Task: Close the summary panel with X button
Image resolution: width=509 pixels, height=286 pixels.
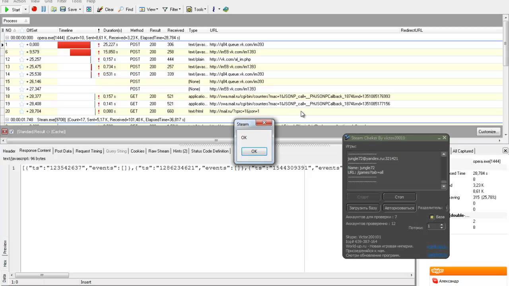Action: [505, 151]
